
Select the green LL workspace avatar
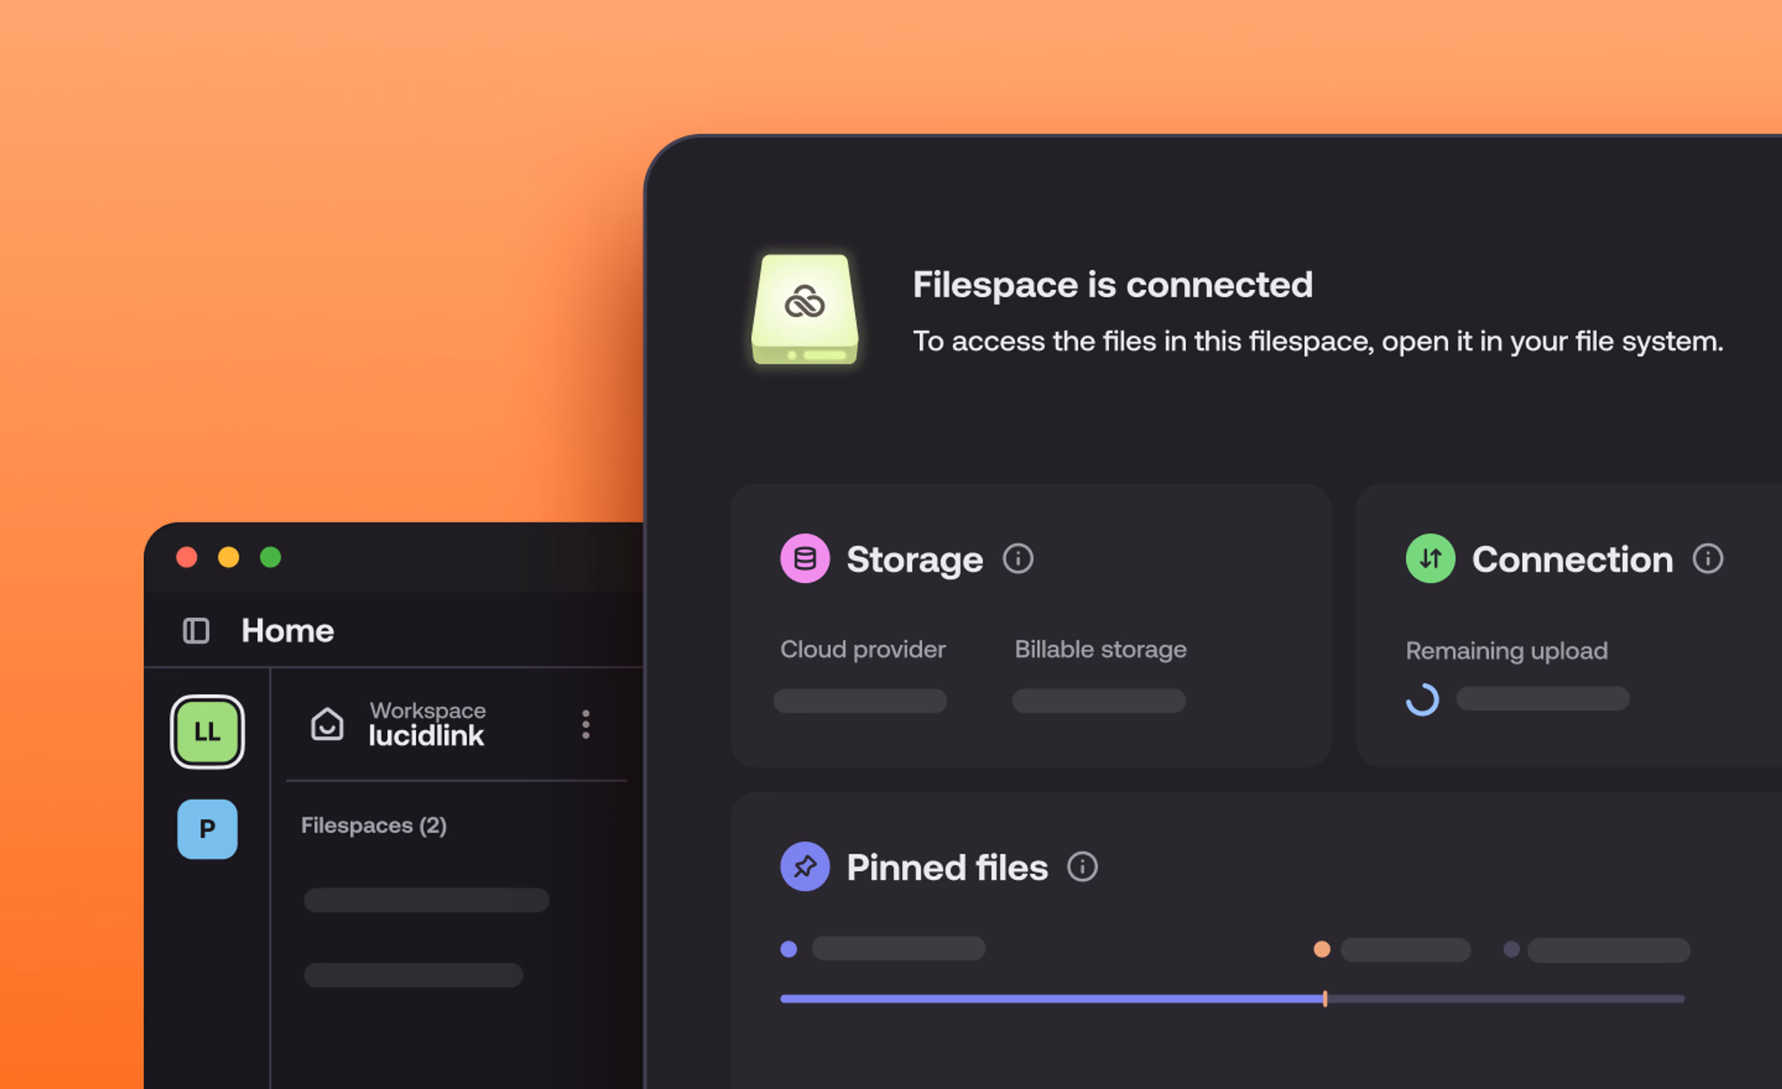(207, 732)
